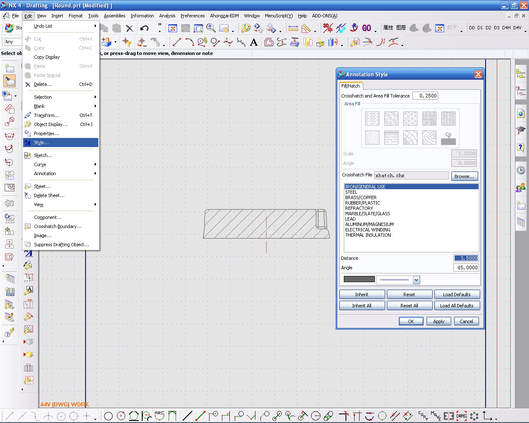Viewport: 529px width, 423px height.
Task: Click the Reset All button
Action: point(409,306)
